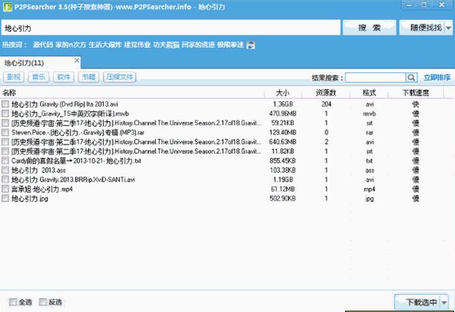The height and width of the screenshot is (312, 455).
Task: Filter results by 影视 category
Action: pyautogui.click(x=13, y=77)
